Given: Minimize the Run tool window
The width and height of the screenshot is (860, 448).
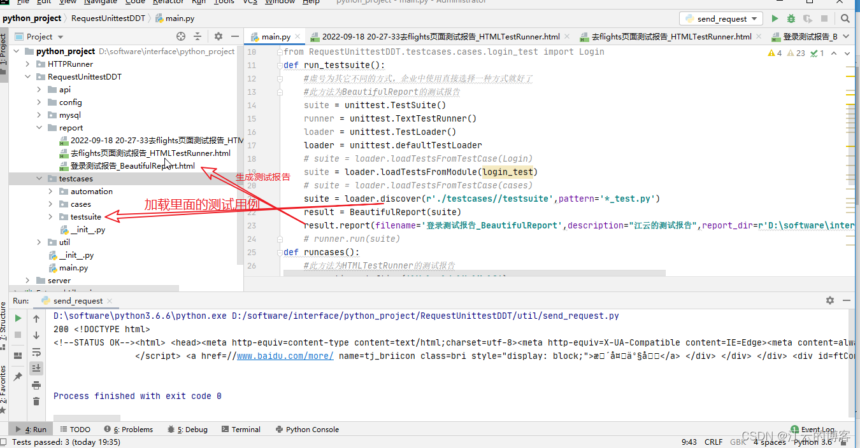Looking at the screenshot, I should tap(847, 300).
